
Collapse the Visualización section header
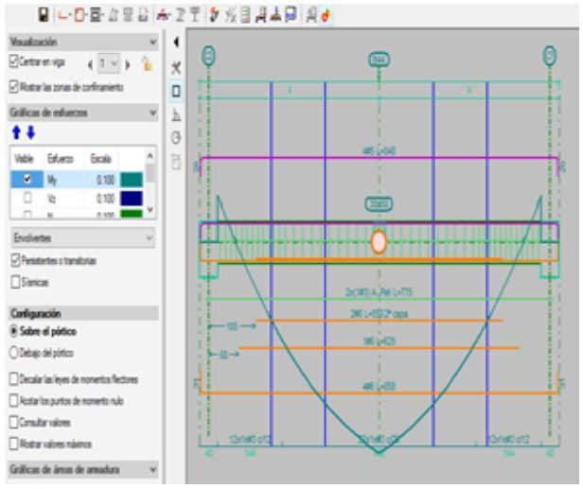click(x=153, y=43)
